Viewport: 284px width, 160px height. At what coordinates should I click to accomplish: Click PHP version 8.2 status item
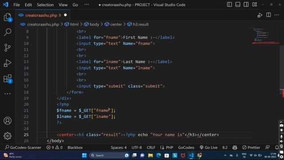[225, 148]
